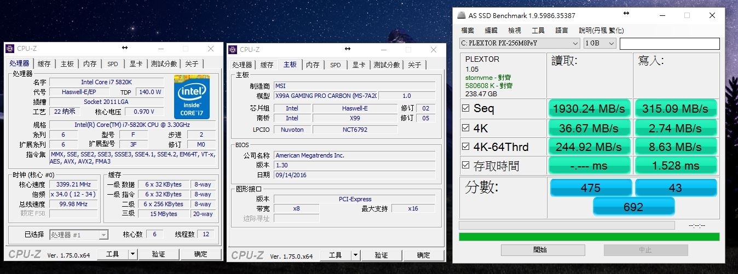The height and width of the screenshot is (274, 738).
Task: Toggle the 存取時間 benchmark checkbox
Action: pyautogui.click(x=466, y=165)
